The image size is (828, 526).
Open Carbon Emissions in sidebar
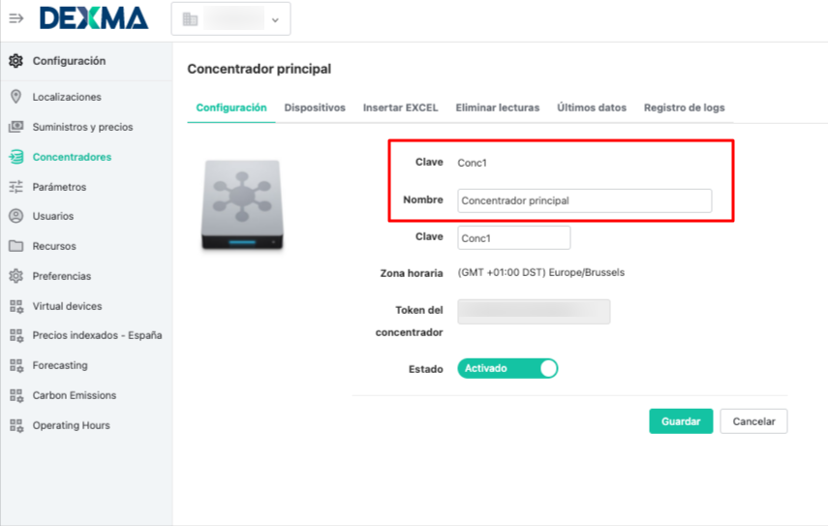point(75,395)
